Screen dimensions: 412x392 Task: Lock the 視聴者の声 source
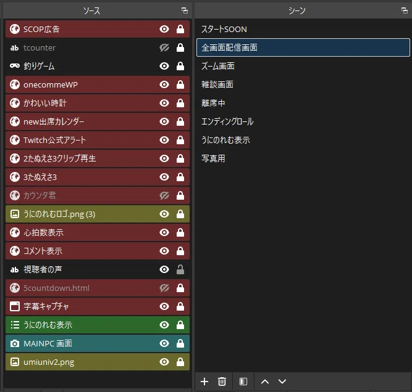coord(180,269)
